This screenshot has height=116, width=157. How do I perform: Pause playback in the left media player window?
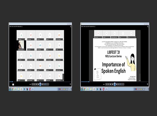click(x=40, y=84)
